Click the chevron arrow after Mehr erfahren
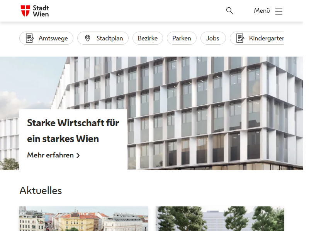Image resolution: width=309 pixels, height=231 pixels. coord(78,155)
